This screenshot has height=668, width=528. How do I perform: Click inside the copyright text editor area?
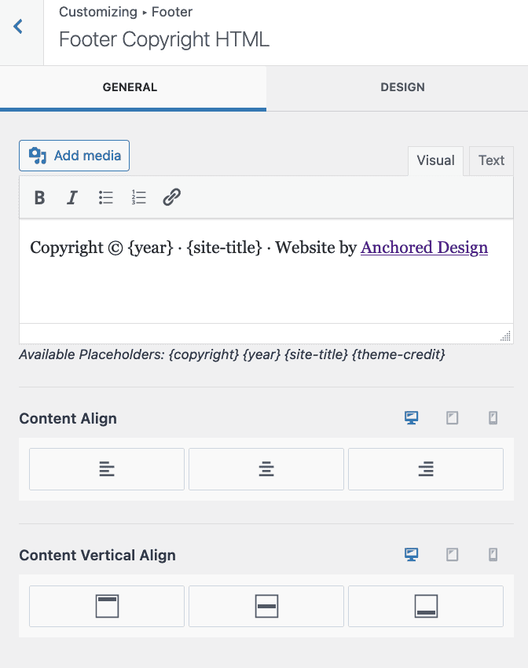(266, 271)
